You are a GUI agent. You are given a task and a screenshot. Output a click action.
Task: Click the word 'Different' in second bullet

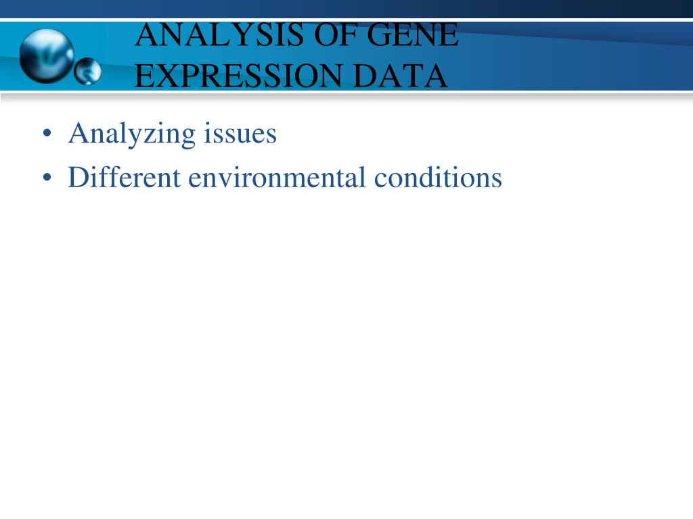[125, 178]
